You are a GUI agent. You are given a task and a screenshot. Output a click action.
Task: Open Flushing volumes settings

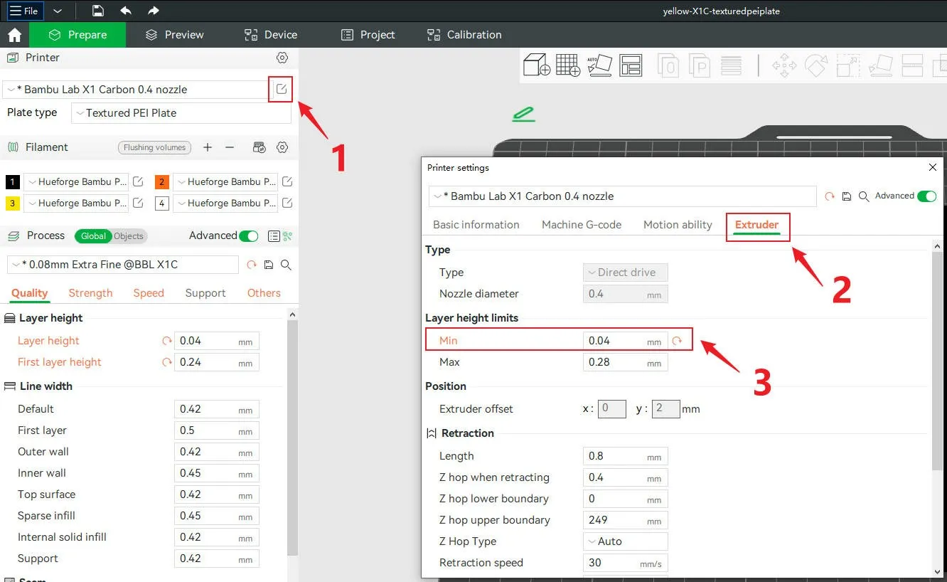pos(154,147)
